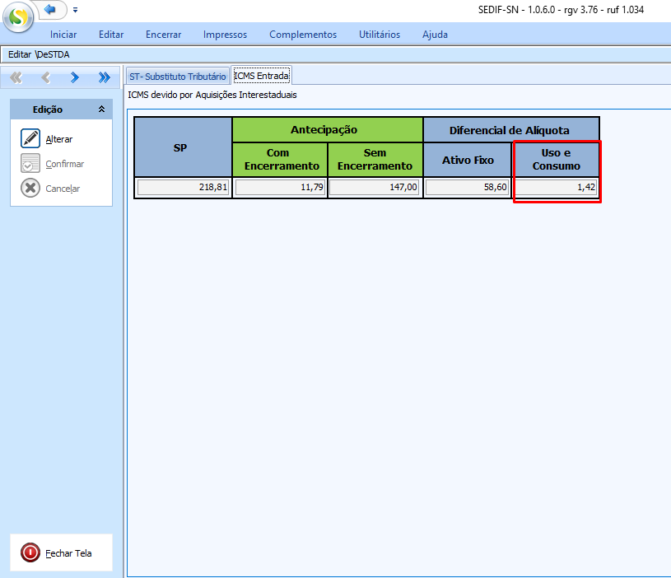Open the Utilitários menu
The image size is (671, 578).
380,35
